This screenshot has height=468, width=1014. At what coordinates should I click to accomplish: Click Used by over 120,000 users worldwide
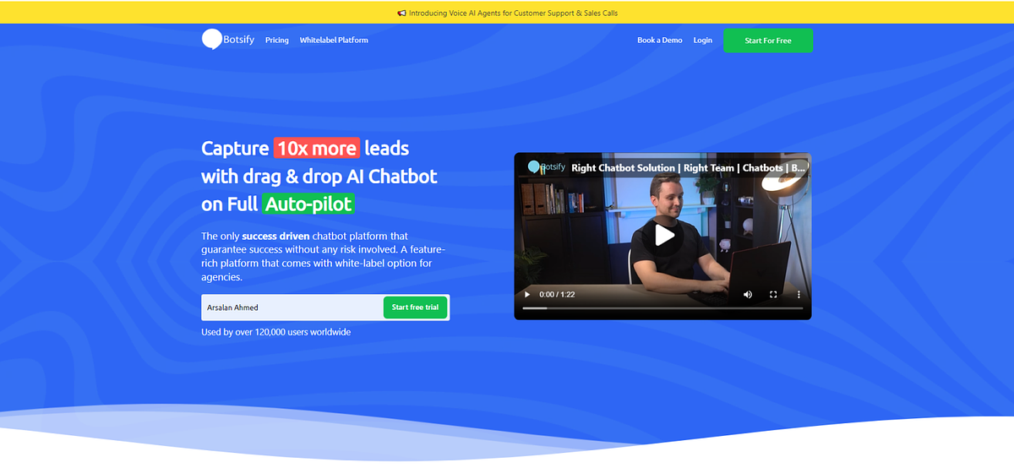click(x=275, y=332)
